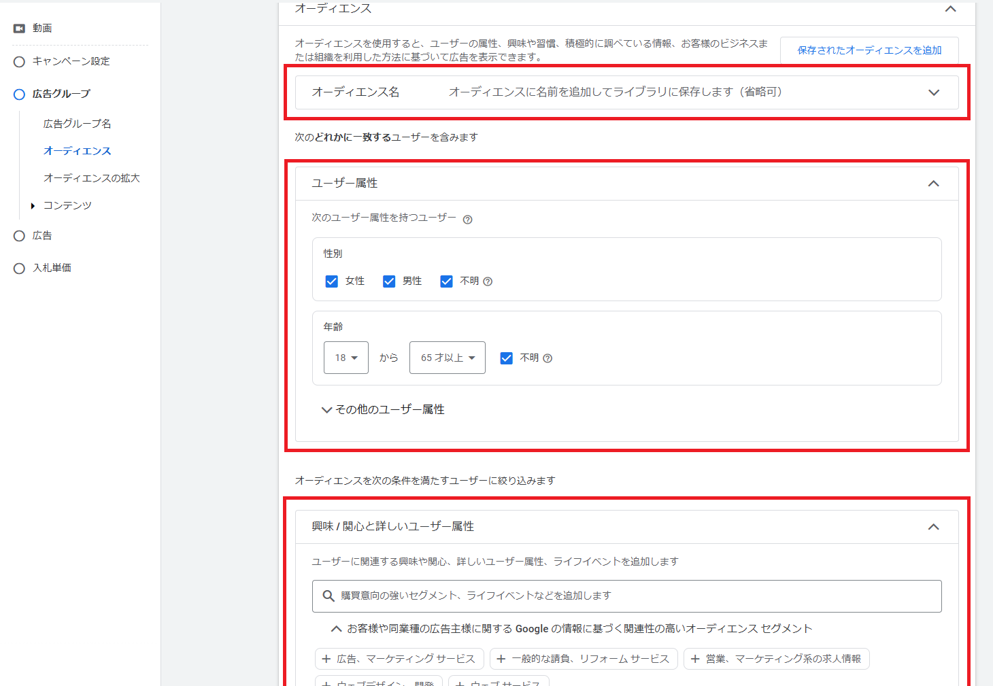This screenshot has height=686, width=993.
Task: Expand the コンテンツ tree item arrow
Action: click(x=33, y=206)
